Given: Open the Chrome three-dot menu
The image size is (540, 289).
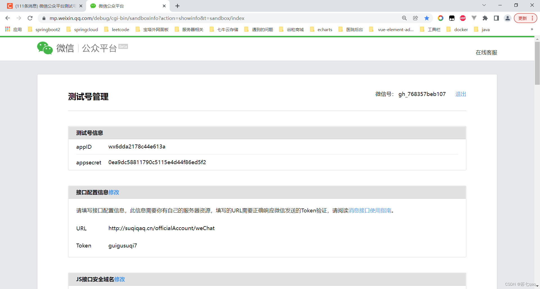Looking at the screenshot, I should pos(532,18).
